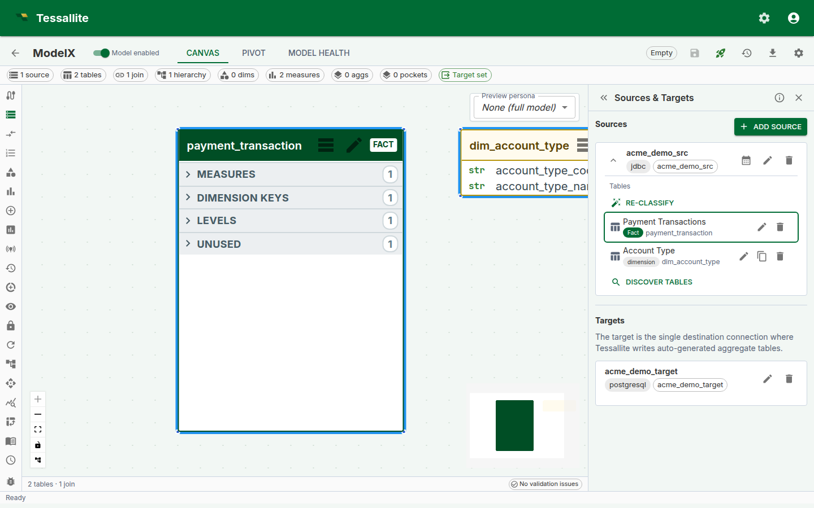Click the join arrows icon in the left sidebar

(11, 134)
